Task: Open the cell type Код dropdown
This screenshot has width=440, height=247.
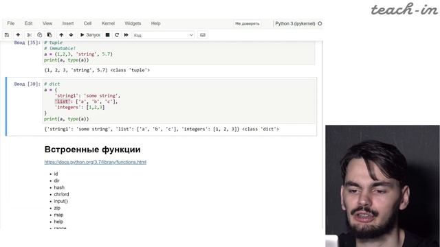Action: [x=164, y=35]
